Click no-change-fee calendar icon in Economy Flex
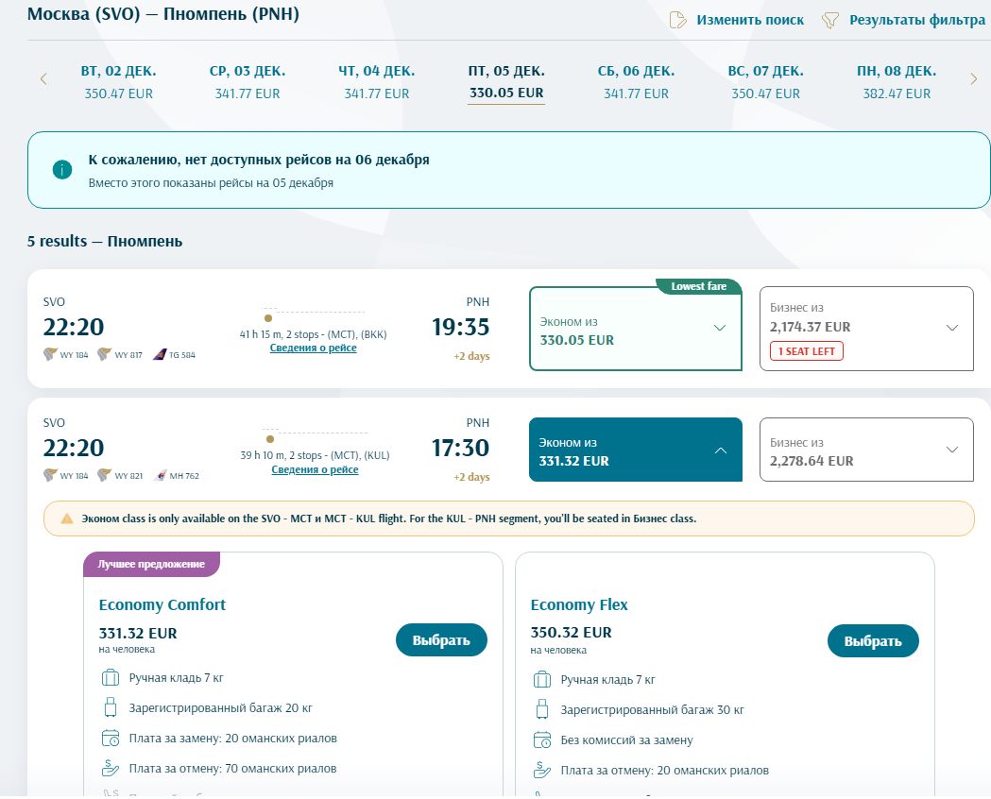991x799 pixels. pyautogui.click(x=542, y=739)
